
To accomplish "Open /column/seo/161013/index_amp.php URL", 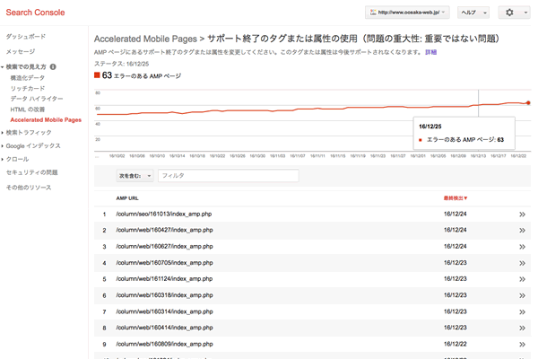I will (164, 214).
